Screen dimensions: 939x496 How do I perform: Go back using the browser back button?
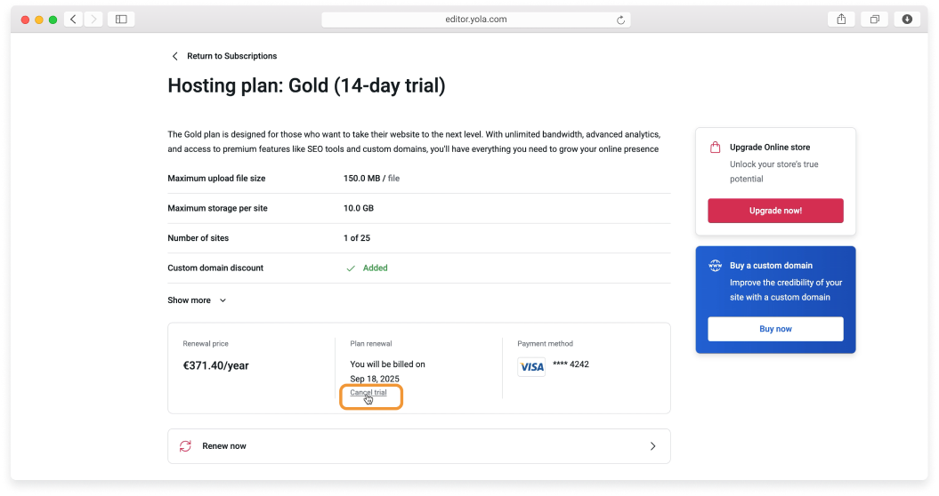tap(73, 20)
